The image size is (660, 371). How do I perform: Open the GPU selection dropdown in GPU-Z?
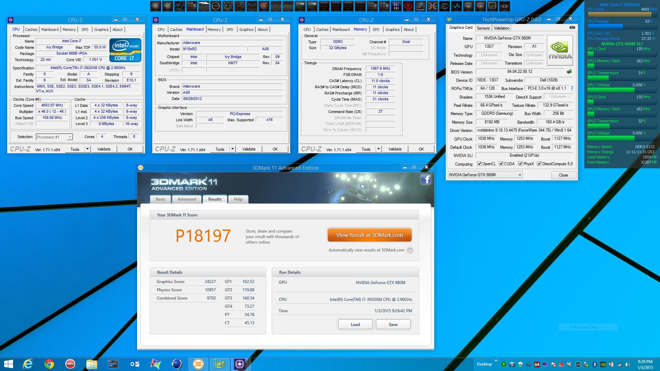coord(485,175)
